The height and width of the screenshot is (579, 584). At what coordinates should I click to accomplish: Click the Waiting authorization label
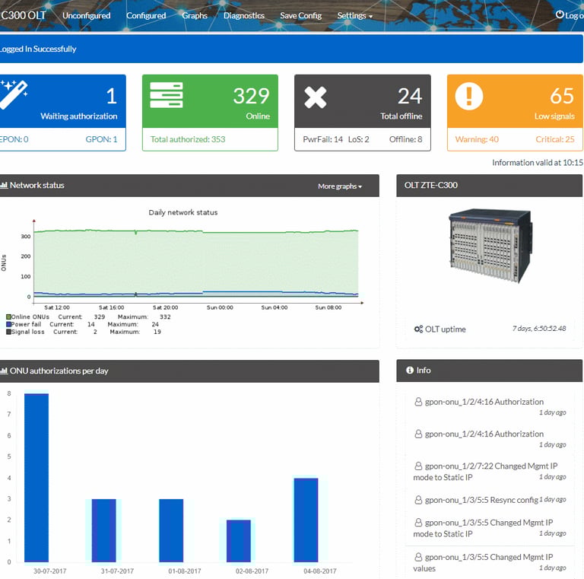tap(79, 116)
